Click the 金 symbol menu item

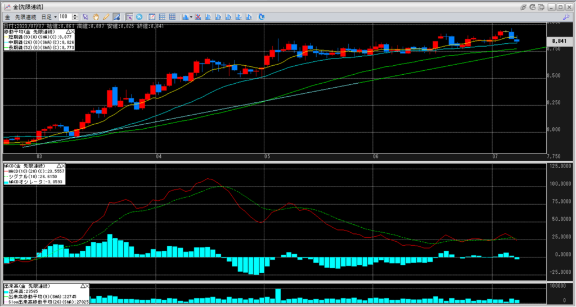coord(7,17)
